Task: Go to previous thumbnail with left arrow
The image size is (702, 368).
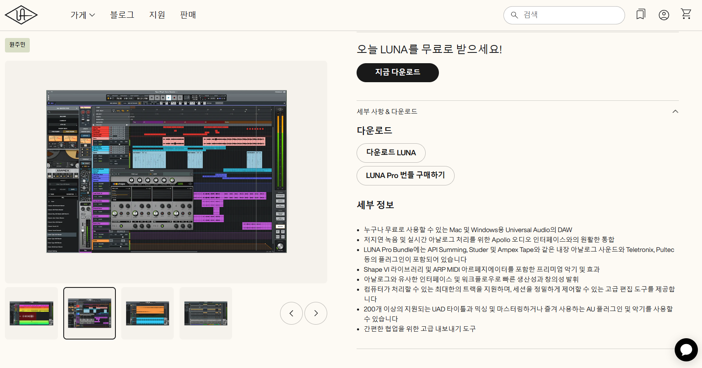Action: [x=291, y=313]
